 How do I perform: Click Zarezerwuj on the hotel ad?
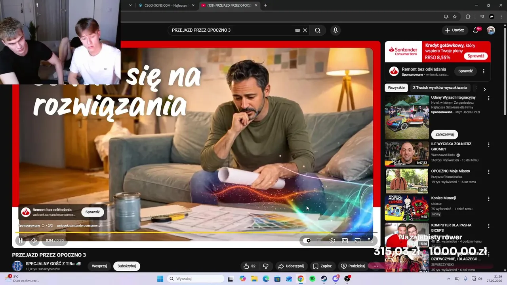444,134
